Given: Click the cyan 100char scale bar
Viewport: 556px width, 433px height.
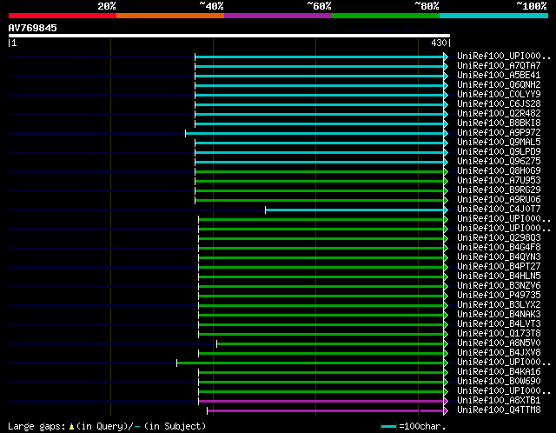Looking at the screenshot, I should [388, 426].
